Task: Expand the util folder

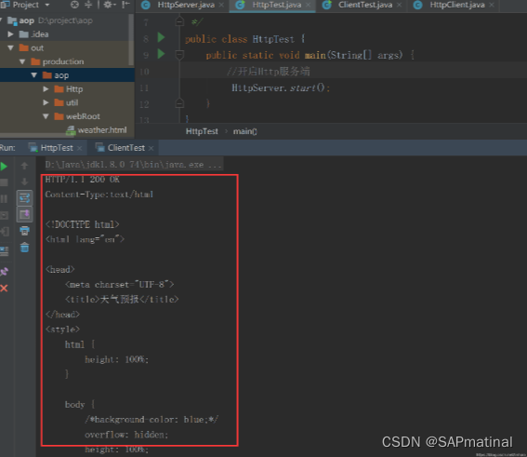Action: [46, 102]
